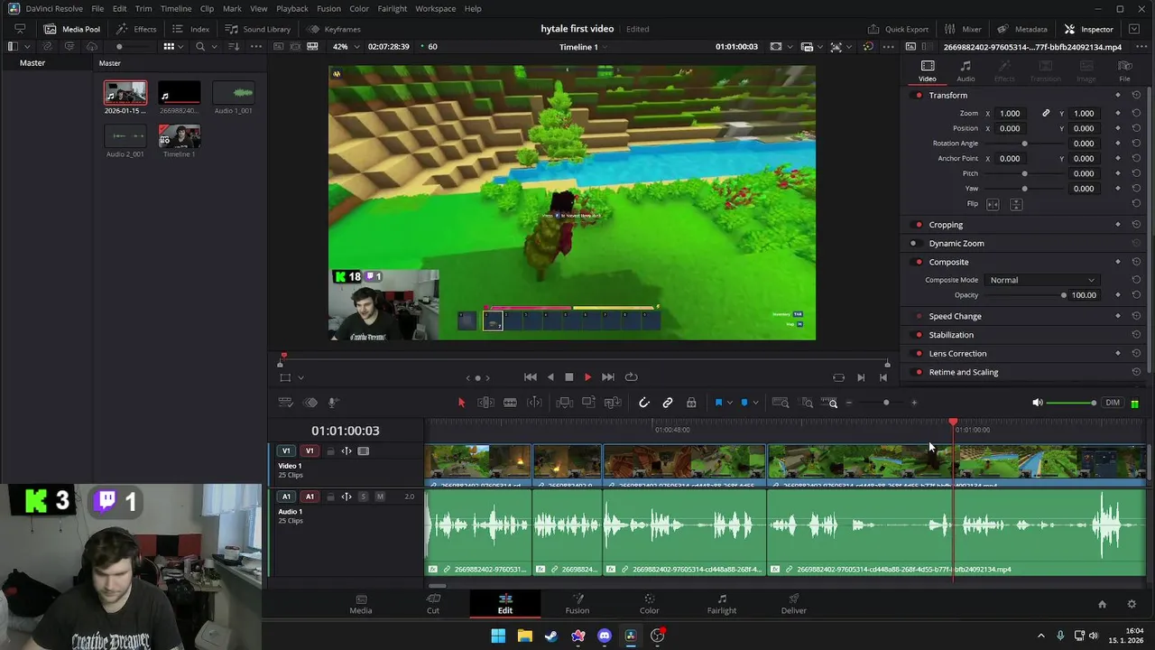The image size is (1155, 650).
Task: Open the Sound Library panel
Action: tap(258, 29)
